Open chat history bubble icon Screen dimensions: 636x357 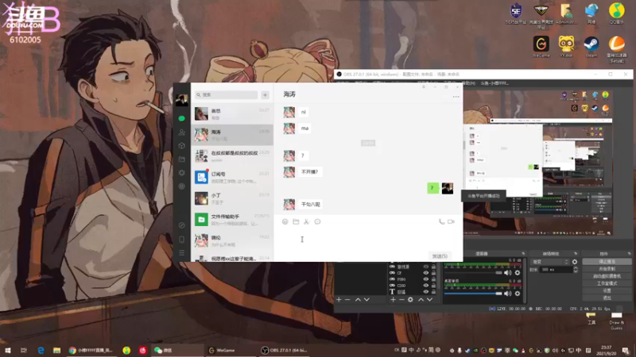317,222
